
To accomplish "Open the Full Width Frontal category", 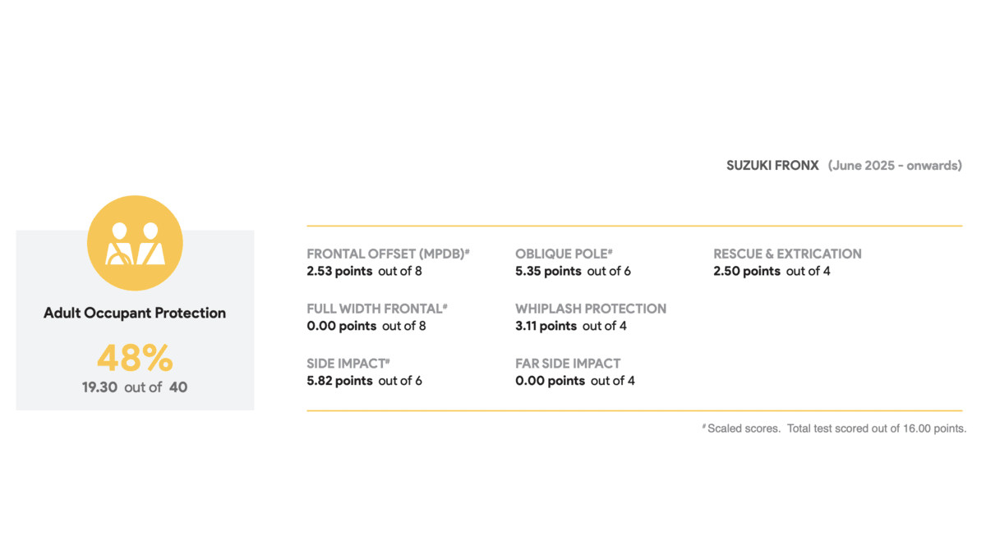I will pos(376,309).
